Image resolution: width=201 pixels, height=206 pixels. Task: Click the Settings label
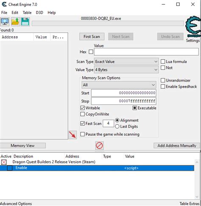[193, 40]
